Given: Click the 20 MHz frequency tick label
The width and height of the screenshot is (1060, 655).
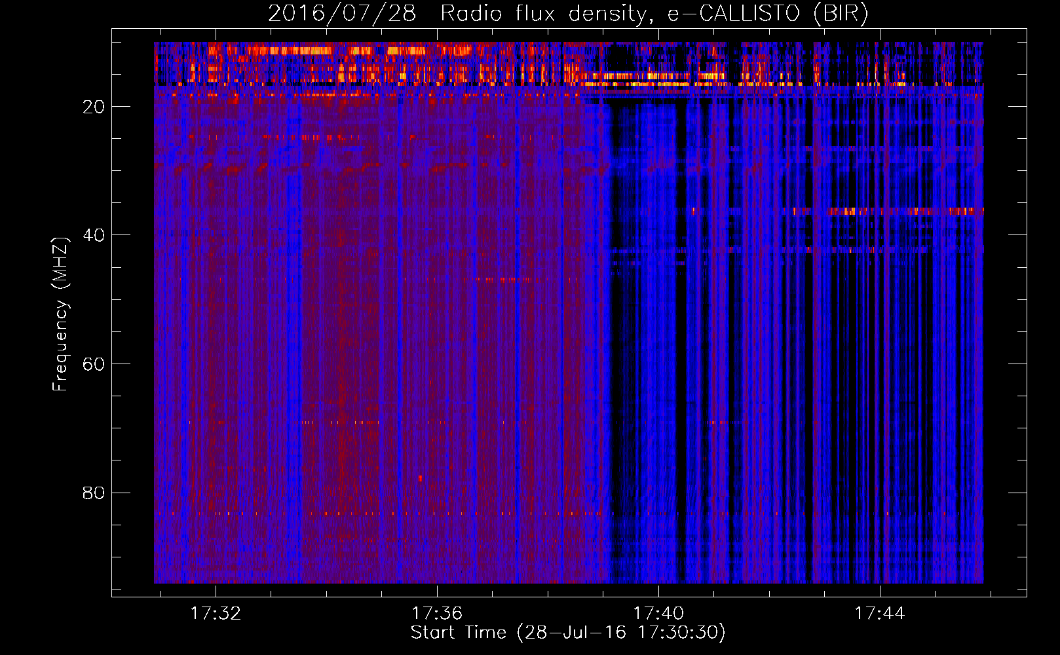Looking at the screenshot, I should 94,107.
